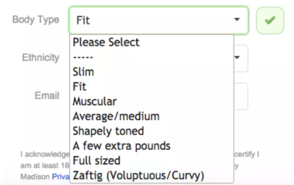Click the green checkmark icon
294x185 pixels.
[x=270, y=20]
